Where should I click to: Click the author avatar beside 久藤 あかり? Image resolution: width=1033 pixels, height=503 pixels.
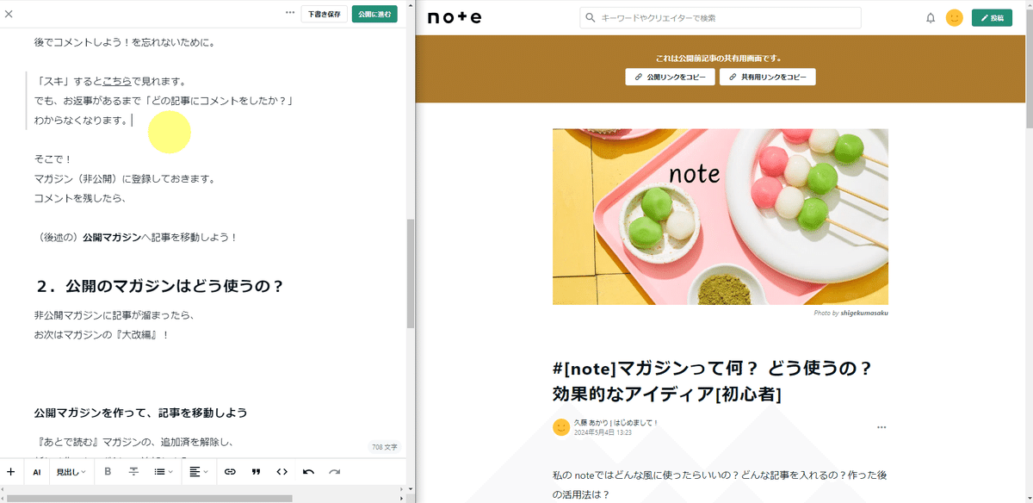(561, 427)
